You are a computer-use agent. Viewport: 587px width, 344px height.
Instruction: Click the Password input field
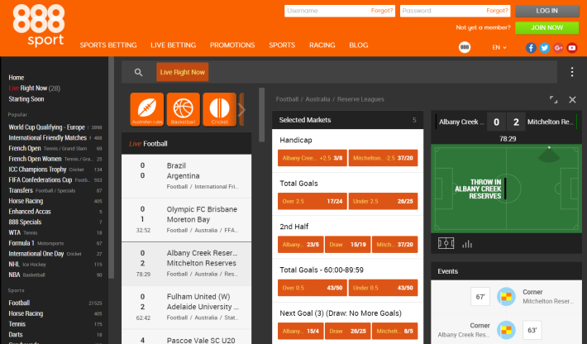(x=455, y=11)
